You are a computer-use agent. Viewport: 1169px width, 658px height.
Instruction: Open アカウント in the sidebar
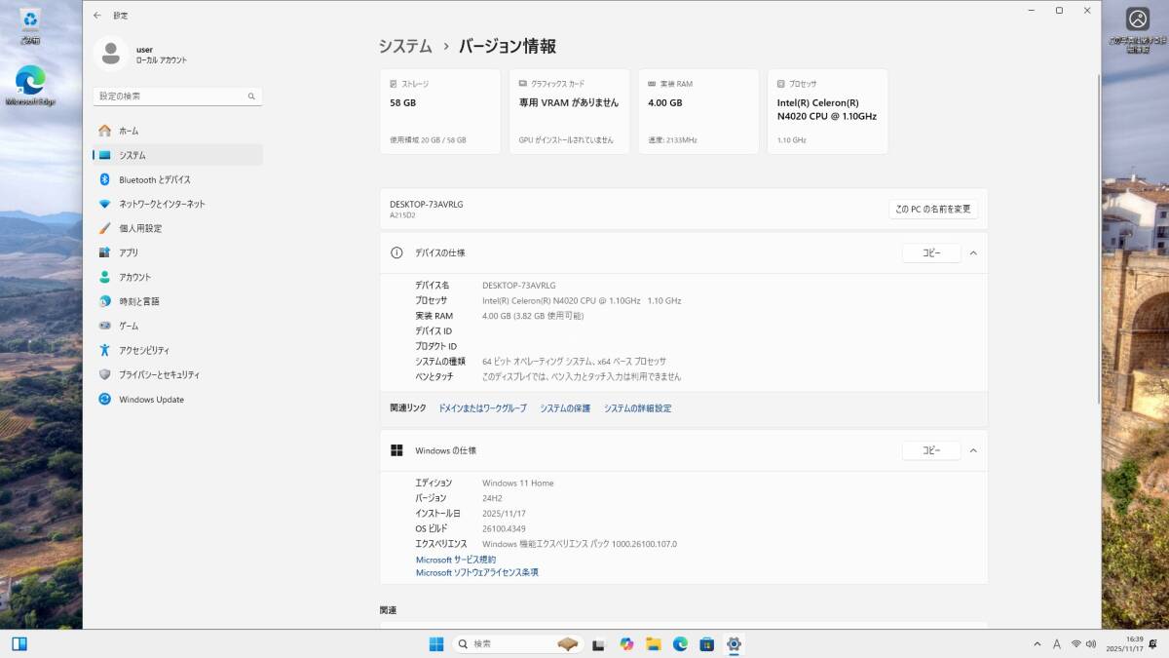pos(134,277)
